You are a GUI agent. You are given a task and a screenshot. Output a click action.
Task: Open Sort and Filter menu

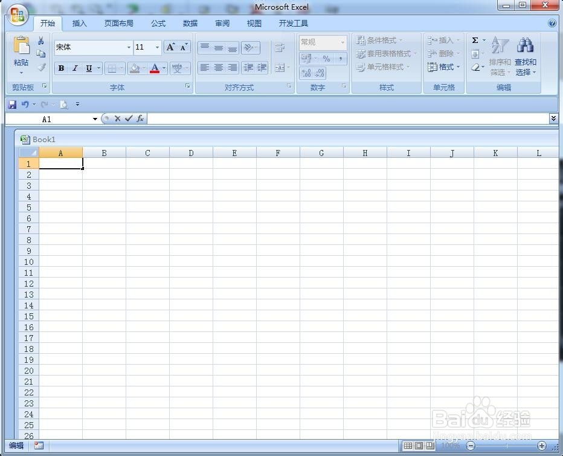500,56
